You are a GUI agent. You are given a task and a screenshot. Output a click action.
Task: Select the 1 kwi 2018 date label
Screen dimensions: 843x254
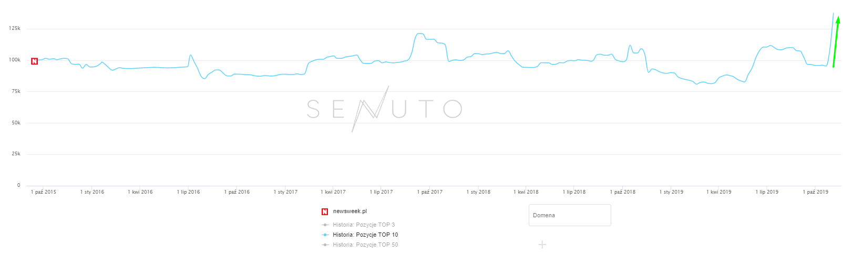pos(526,192)
